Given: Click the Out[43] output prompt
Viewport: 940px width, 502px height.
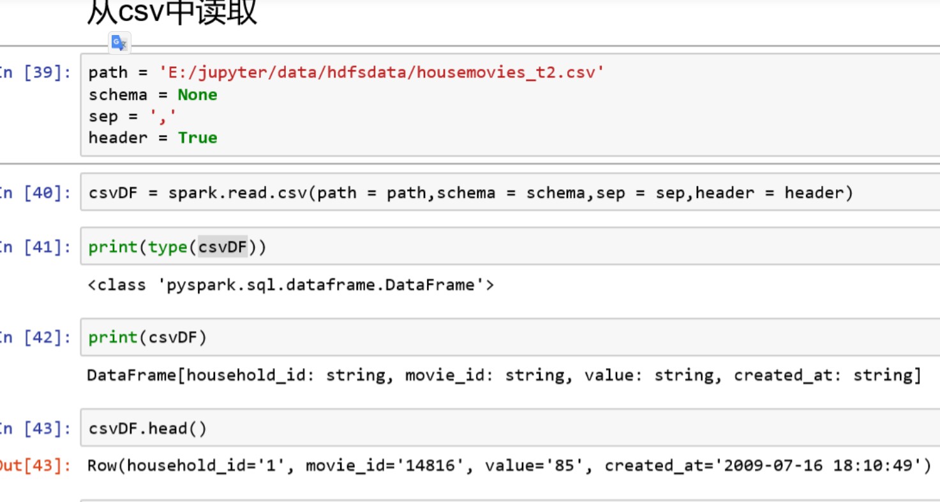Looking at the screenshot, I should coord(36,466).
